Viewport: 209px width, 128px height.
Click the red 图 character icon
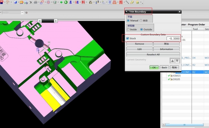click(121, 2)
